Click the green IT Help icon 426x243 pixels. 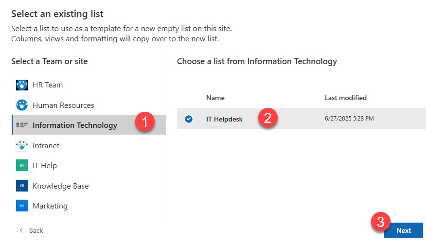click(x=22, y=166)
